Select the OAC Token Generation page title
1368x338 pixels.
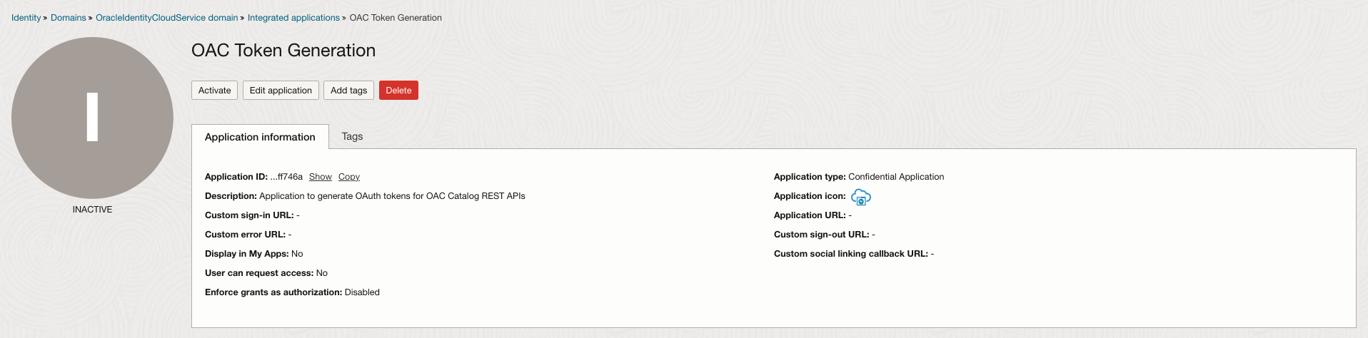283,51
